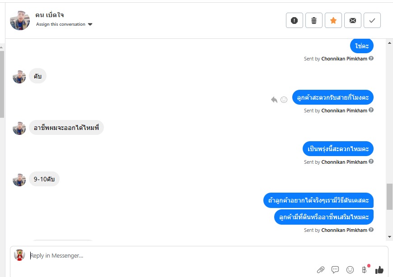Attach a file with the paperclip icon
The image size is (393, 277).
(x=321, y=270)
